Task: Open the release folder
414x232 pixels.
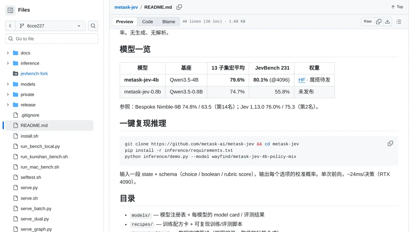Action: coord(28,105)
